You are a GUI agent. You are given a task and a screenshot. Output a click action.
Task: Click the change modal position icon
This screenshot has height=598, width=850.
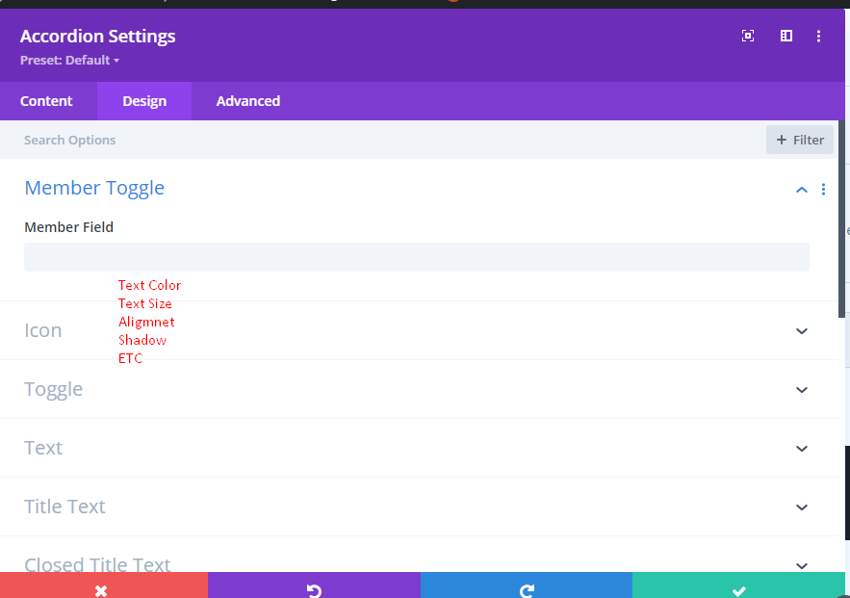click(x=786, y=36)
